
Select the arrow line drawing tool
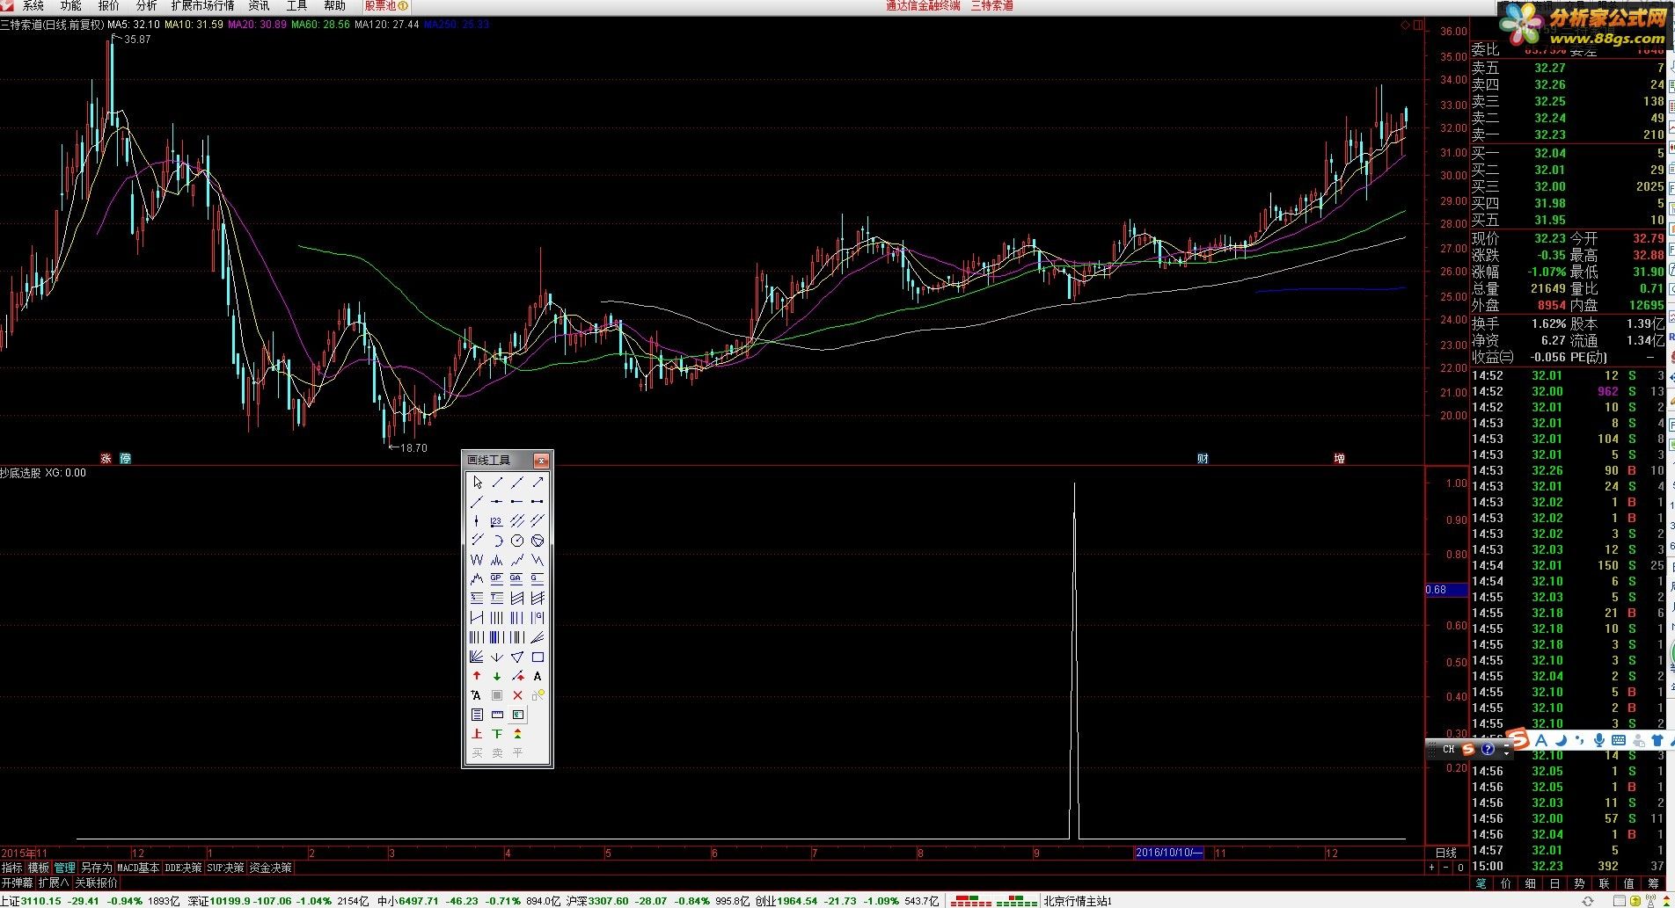538,482
